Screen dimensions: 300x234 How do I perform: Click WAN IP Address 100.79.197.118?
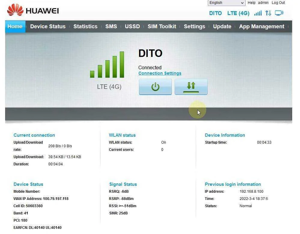41,199
